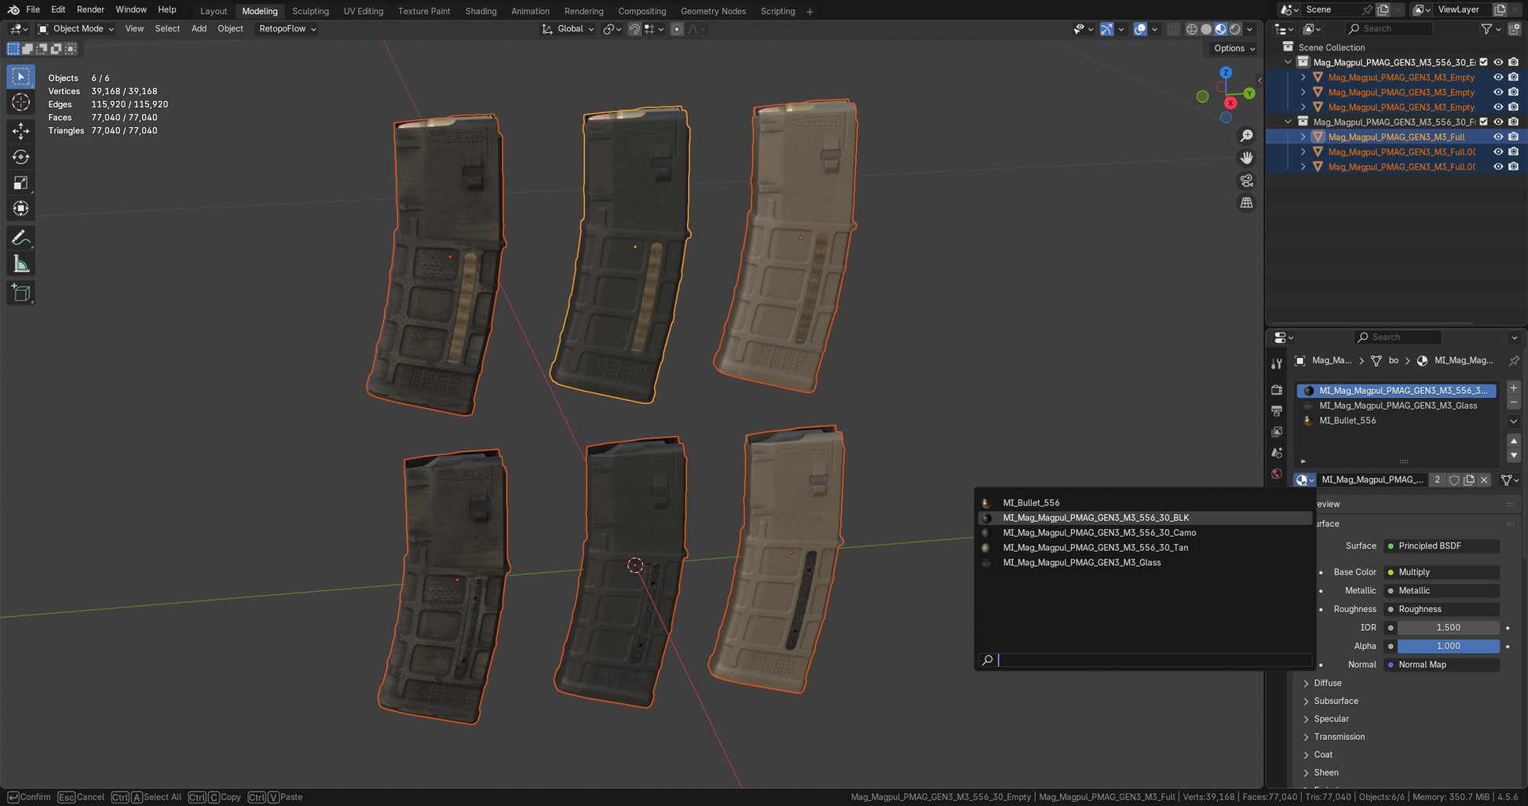Image resolution: width=1528 pixels, height=806 pixels.
Task: Expand the Transmission panel
Action: pos(1339,737)
